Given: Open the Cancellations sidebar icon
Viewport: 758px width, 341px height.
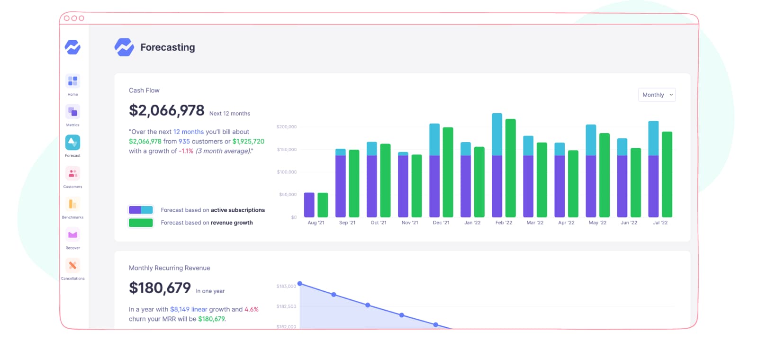Looking at the screenshot, I should 72,265.
